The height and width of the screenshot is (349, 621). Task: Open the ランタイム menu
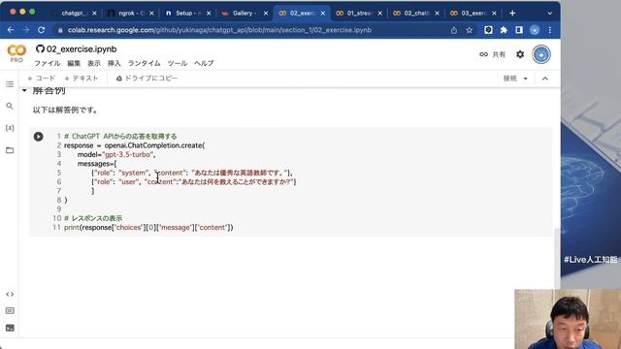[145, 63]
